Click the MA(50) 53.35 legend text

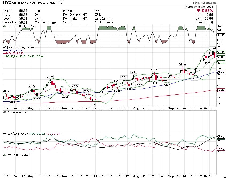click(x=14, y=51)
